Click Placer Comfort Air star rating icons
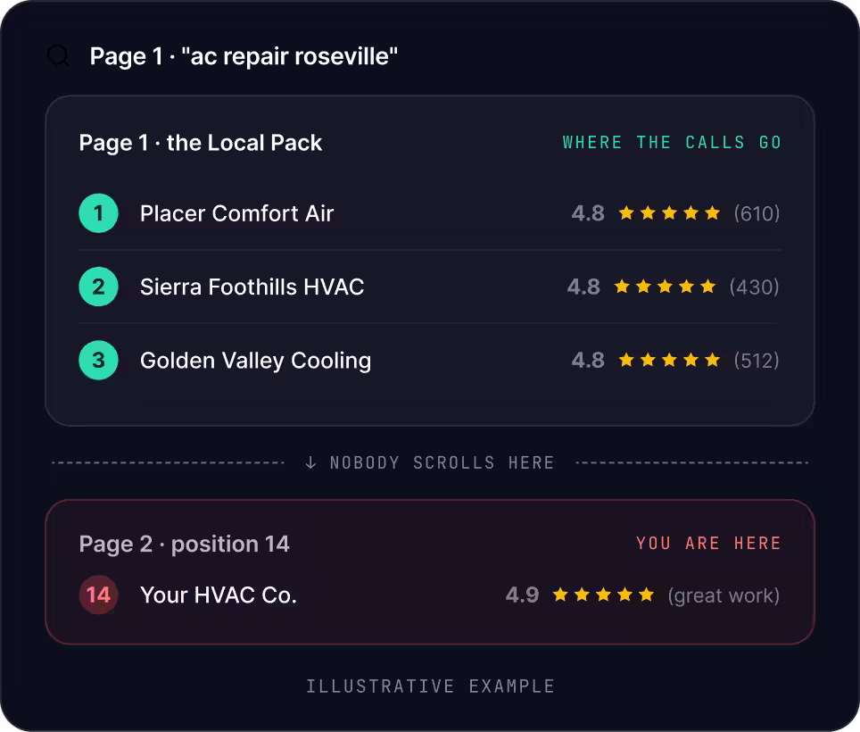This screenshot has height=732, width=860. pyautogui.click(x=669, y=213)
